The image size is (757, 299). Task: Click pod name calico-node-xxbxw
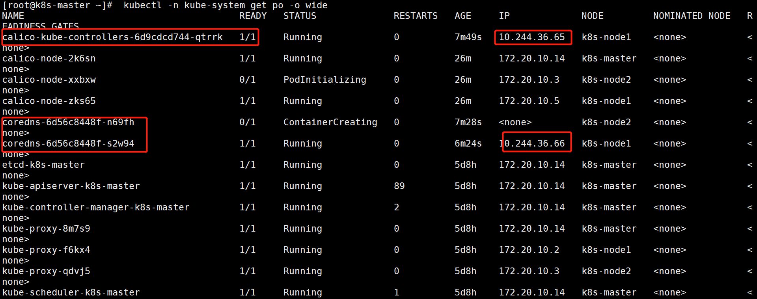pos(49,80)
